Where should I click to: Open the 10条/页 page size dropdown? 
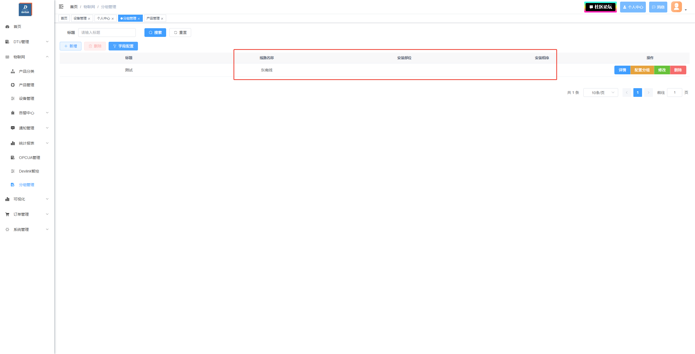[x=601, y=93]
